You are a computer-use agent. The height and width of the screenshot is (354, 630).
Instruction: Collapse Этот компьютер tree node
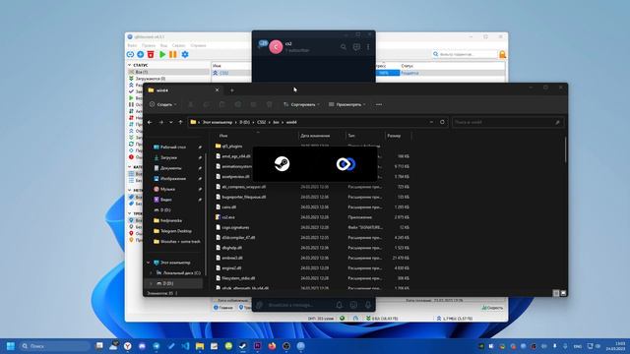coord(149,263)
